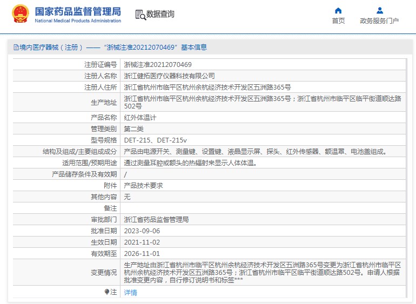Click the document icon before 境内医疗器械
The image size is (416, 304).
(16, 48)
